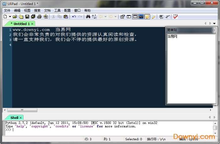This screenshot has height=144, width=220.
Task: Close the Shell tab
Action: click(21, 118)
